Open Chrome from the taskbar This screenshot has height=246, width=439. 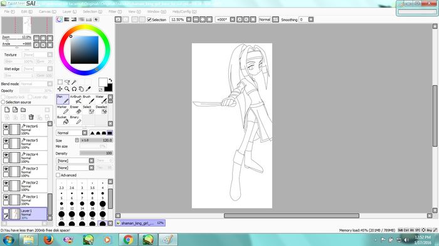click(128, 240)
